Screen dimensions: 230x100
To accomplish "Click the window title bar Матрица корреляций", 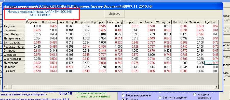I will [x=113, y=6].
